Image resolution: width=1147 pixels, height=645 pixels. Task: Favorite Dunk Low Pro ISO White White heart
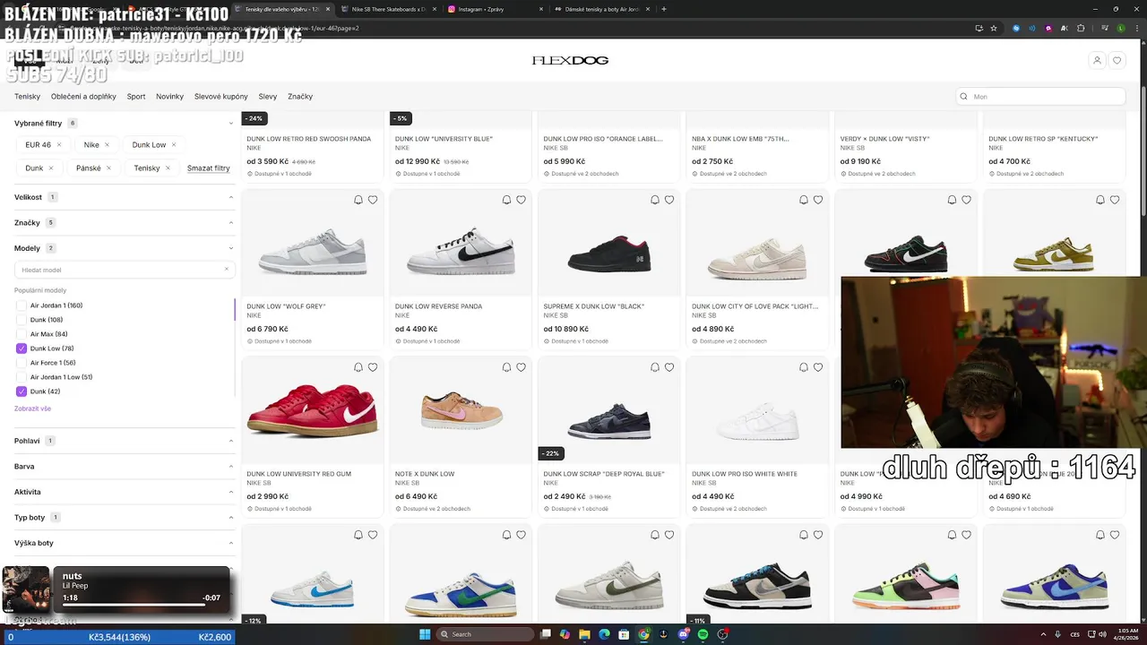818,367
